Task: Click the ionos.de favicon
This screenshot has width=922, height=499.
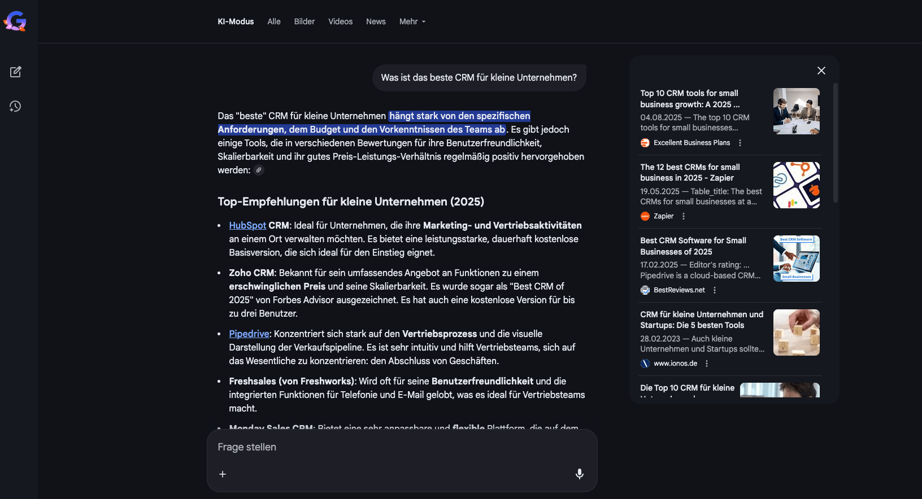Action: coord(645,364)
